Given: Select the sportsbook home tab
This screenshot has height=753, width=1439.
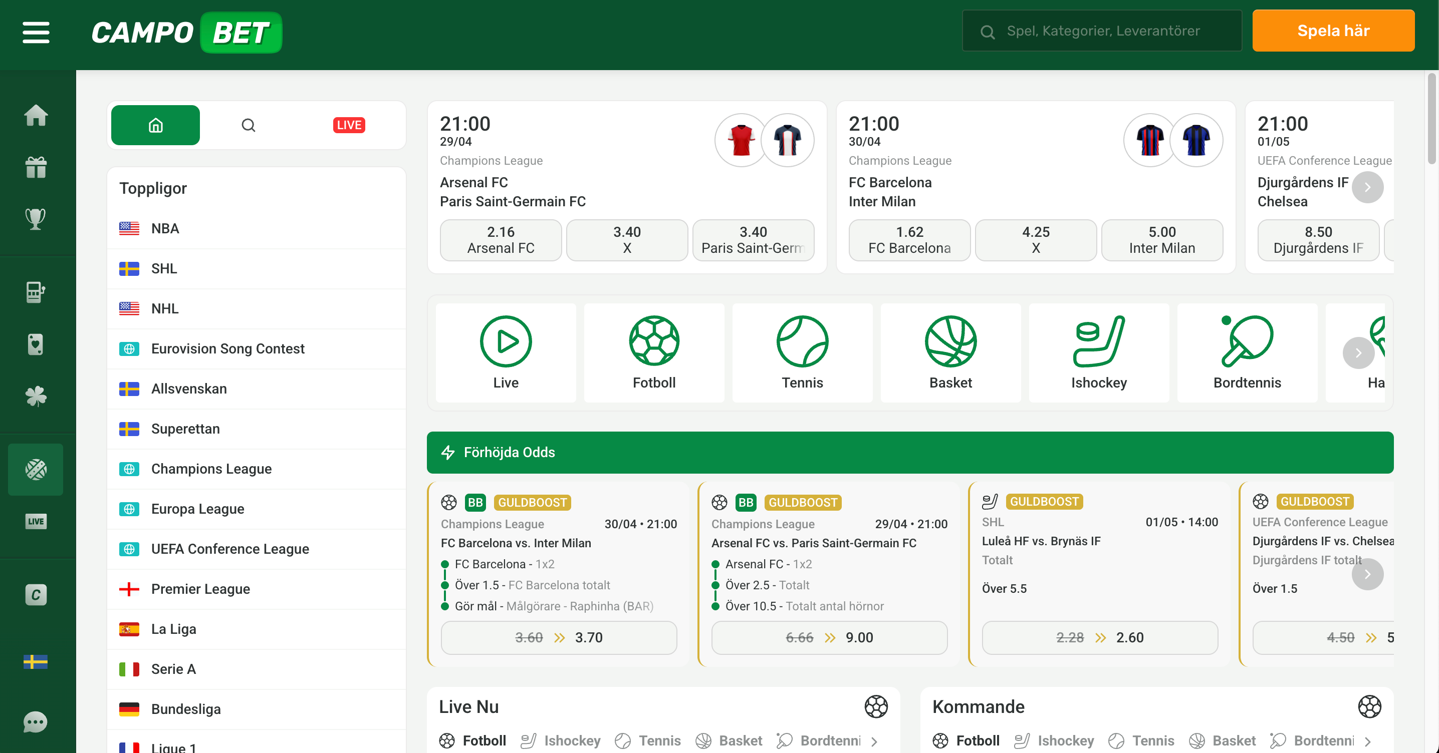Looking at the screenshot, I should (155, 125).
